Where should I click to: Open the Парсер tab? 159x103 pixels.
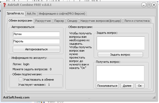click(59, 21)
